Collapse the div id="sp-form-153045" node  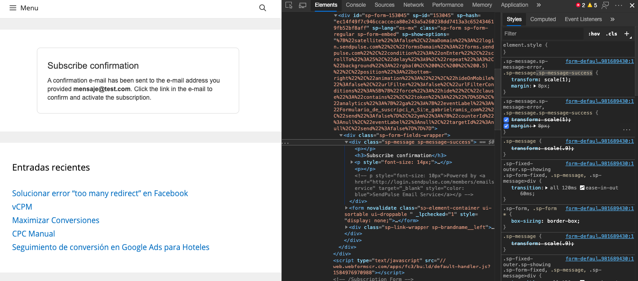(335, 15)
